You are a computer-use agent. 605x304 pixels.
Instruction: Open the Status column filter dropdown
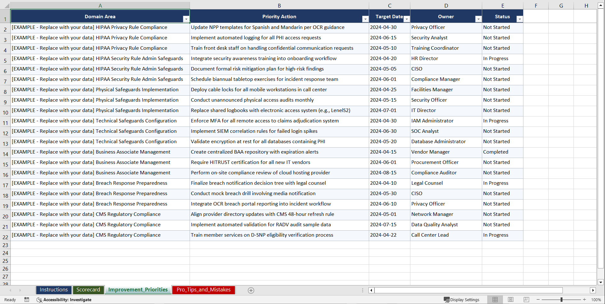tap(520, 19)
